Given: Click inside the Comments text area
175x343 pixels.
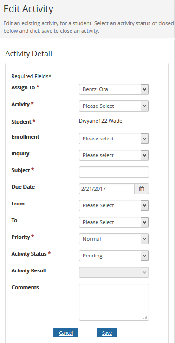Looking at the screenshot, I should (x=114, y=302).
